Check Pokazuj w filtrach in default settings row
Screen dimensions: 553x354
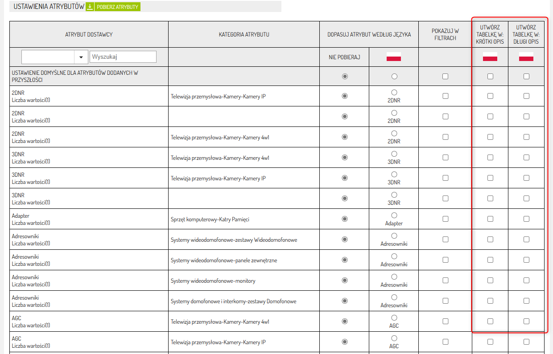pos(445,76)
